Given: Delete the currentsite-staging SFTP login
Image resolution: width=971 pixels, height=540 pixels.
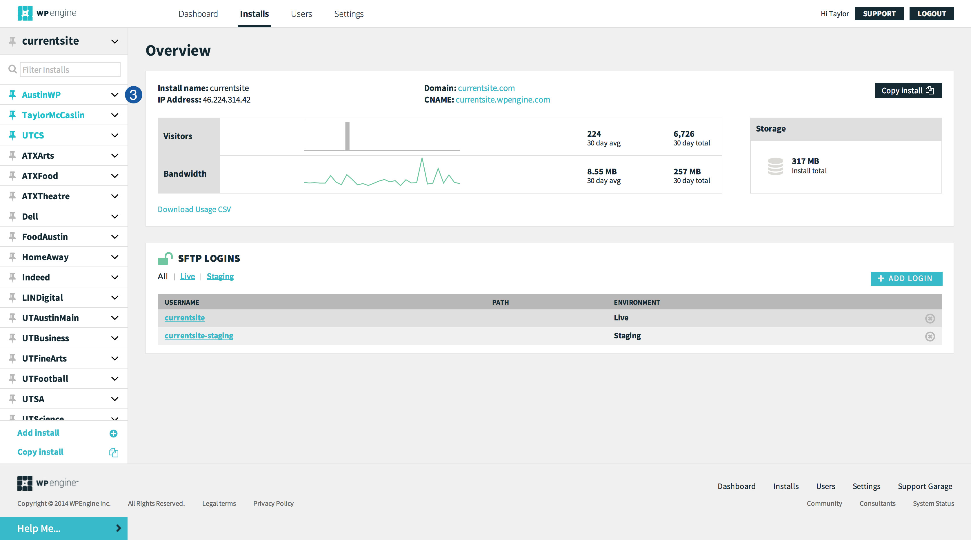Looking at the screenshot, I should click(x=930, y=336).
